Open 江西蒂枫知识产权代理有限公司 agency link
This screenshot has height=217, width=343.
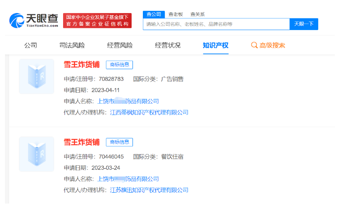tap(149, 112)
